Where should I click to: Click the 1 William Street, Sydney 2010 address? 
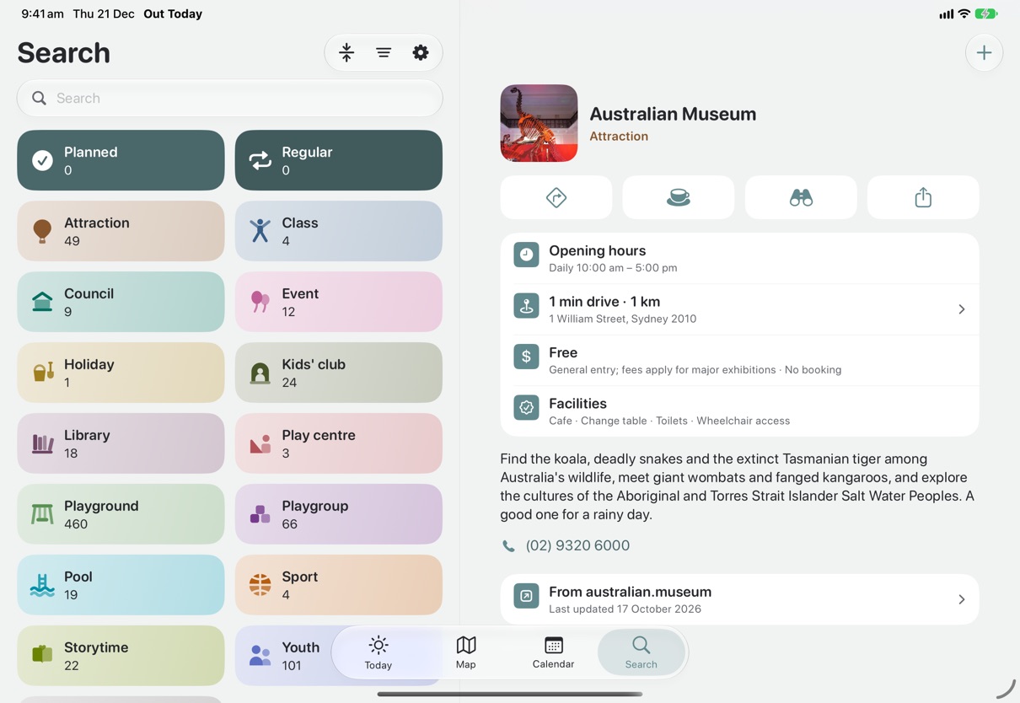click(623, 319)
